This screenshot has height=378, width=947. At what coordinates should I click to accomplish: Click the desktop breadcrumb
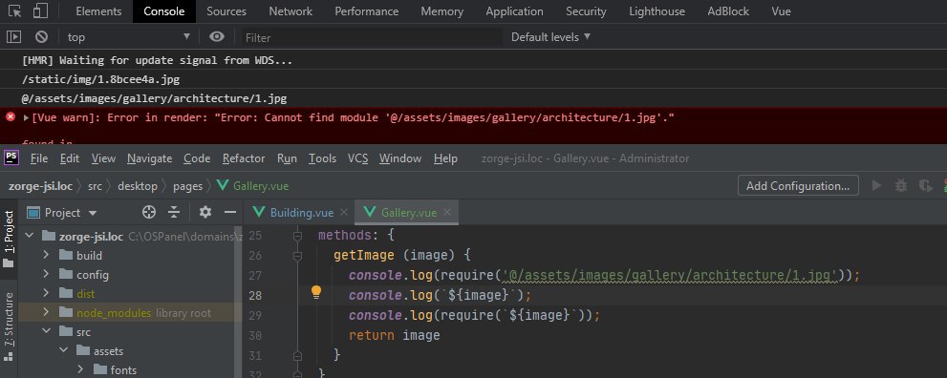(x=138, y=186)
